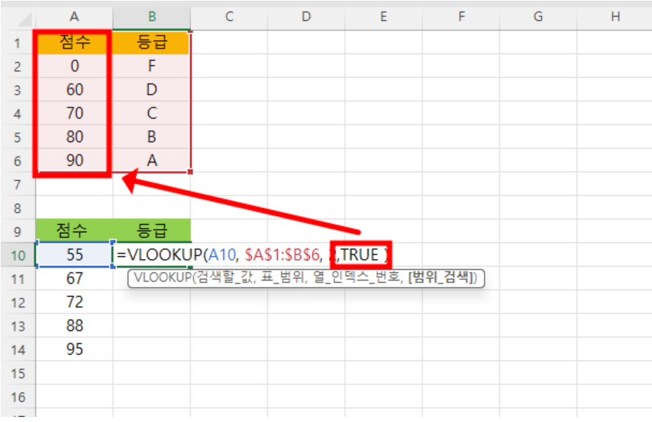Select the orange 점수 header in A1
This screenshot has height=422, width=652.
[74, 43]
